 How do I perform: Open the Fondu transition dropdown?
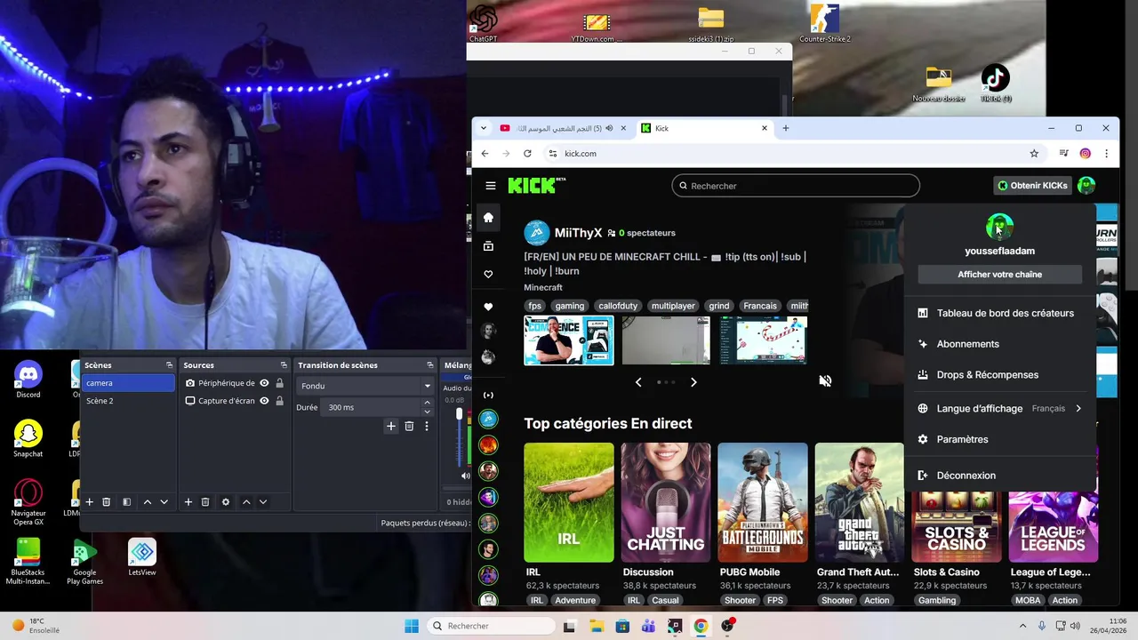(x=365, y=386)
